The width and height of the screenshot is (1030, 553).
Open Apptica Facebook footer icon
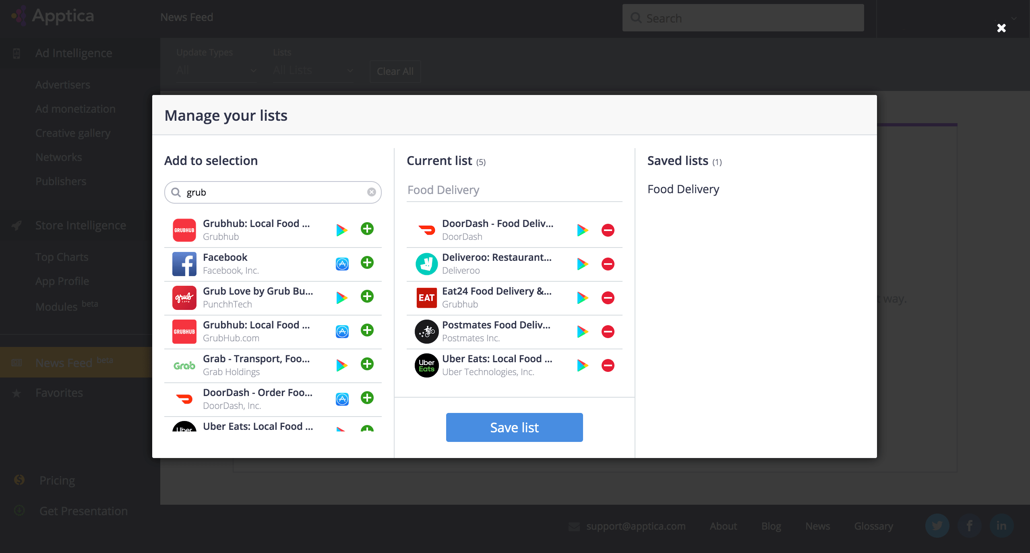pyautogui.click(x=969, y=526)
